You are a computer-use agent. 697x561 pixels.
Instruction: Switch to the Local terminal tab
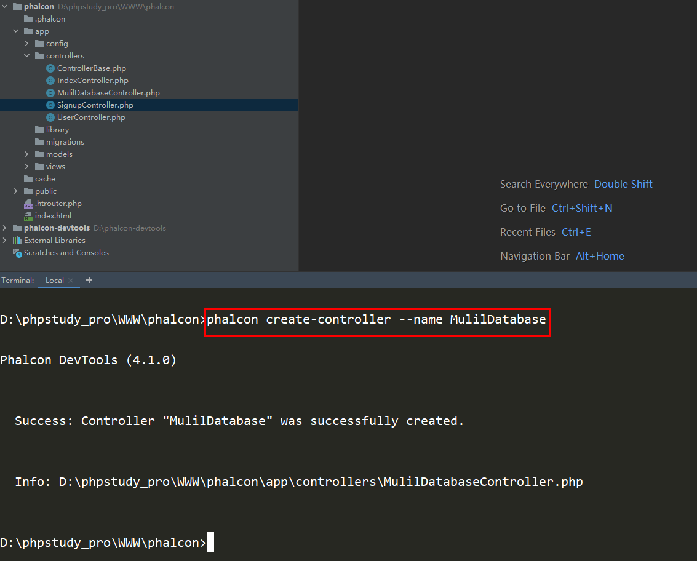click(54, 280)
